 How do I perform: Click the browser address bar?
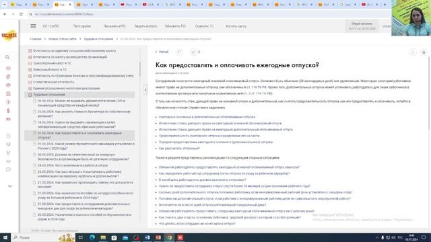coord(209,14)
